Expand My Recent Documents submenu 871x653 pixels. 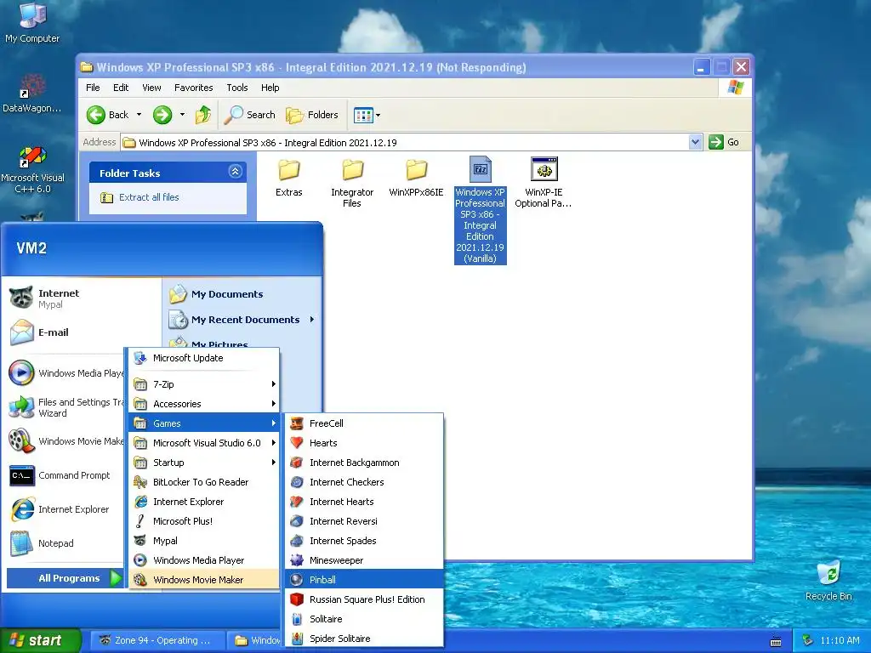point(242,320)
